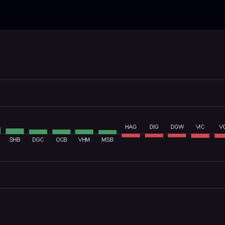Select the MSB ticker label
225x225 pixels.
(108, 140)
